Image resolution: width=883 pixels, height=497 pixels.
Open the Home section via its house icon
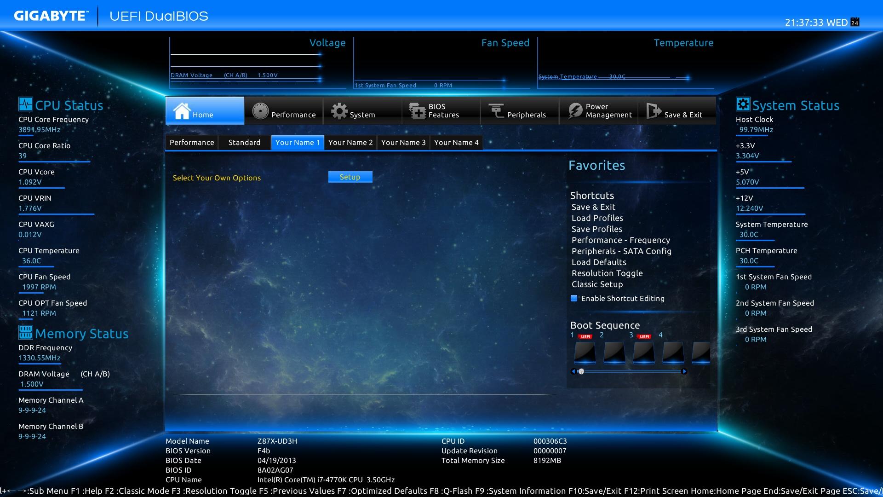coord(182,111)
